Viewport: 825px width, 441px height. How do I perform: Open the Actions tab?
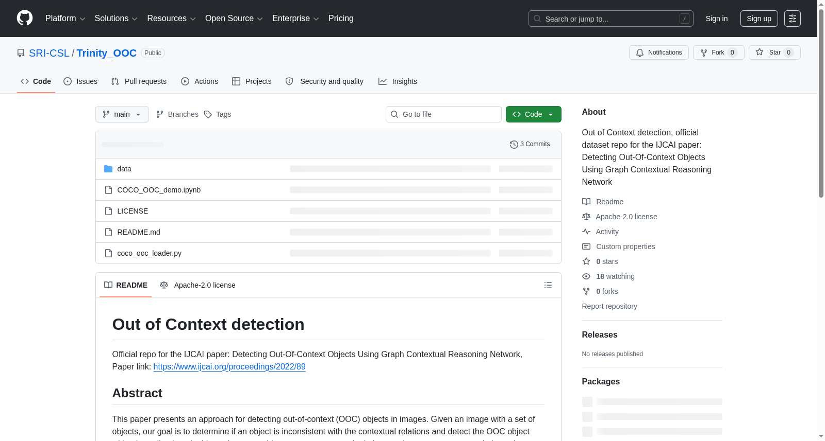pyautogui.click(x=200, y=81)
